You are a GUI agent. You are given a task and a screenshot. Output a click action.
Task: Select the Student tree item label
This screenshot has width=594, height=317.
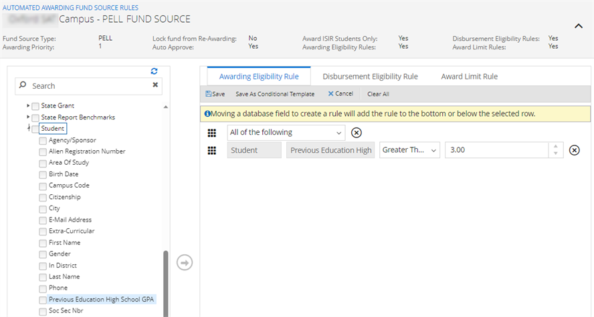[x=53, y=128]
